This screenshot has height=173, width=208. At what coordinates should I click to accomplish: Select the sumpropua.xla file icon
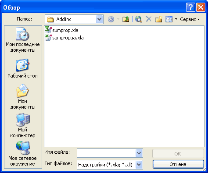point(48,37)
